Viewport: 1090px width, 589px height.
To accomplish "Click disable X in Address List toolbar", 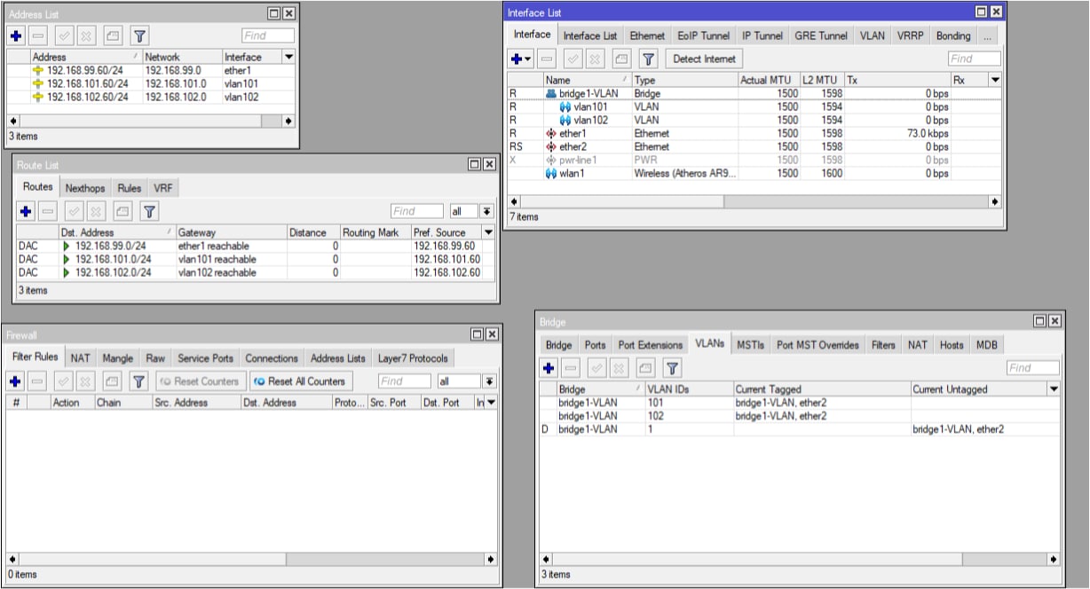I will tap(85, 36).
